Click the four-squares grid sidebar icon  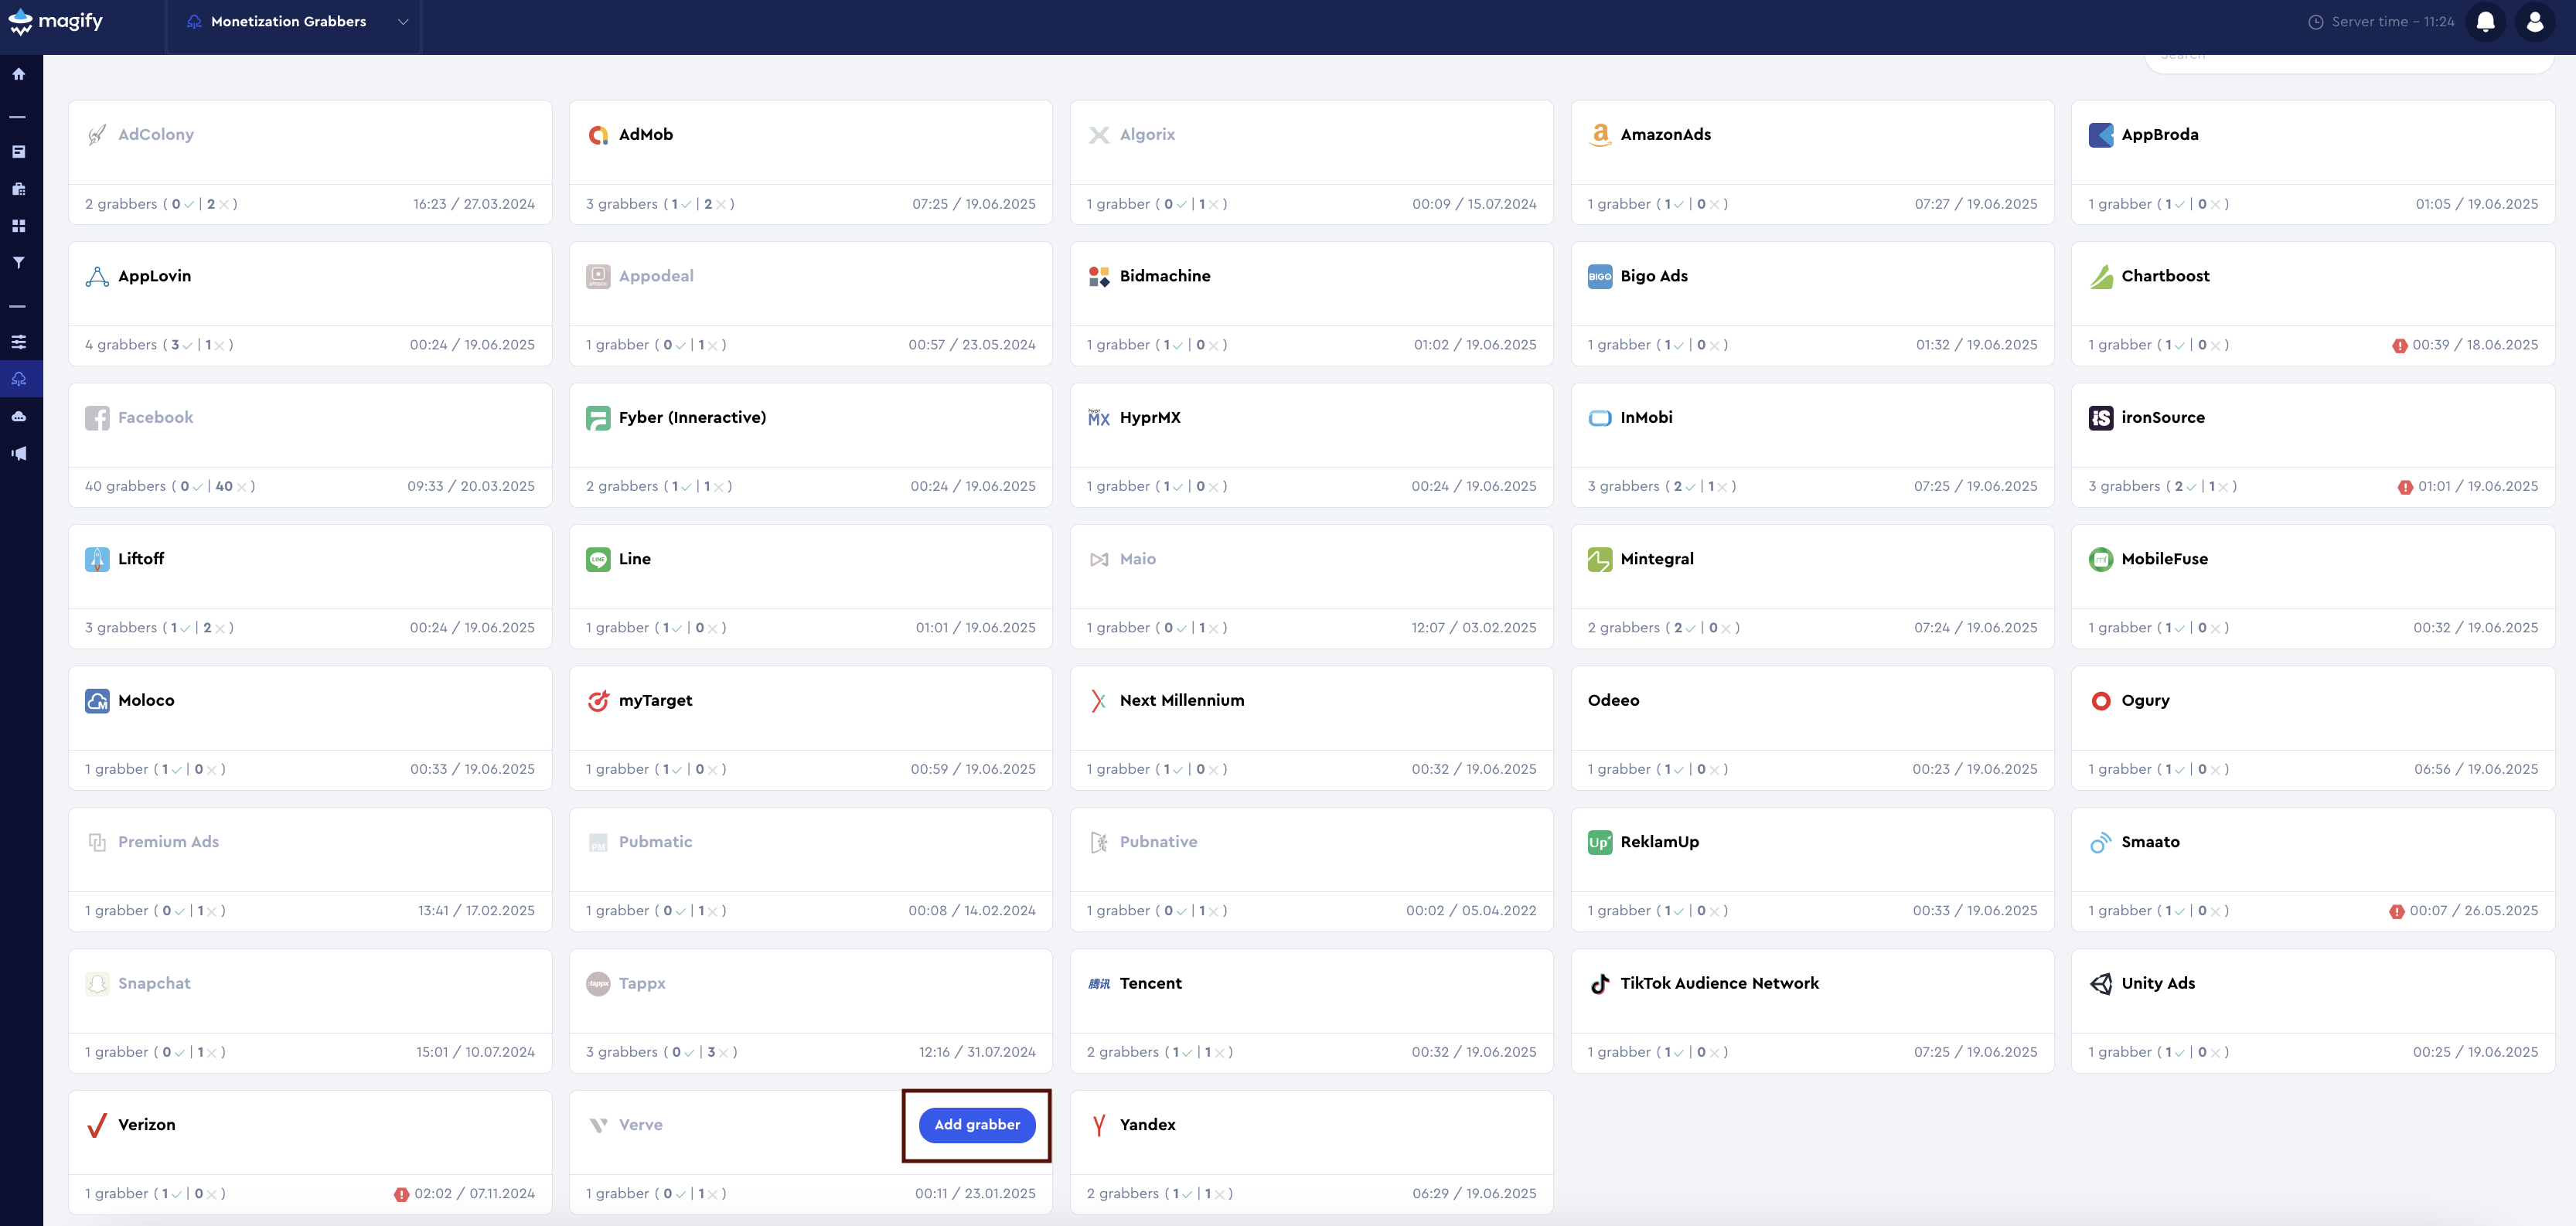[x=19, y=226]
